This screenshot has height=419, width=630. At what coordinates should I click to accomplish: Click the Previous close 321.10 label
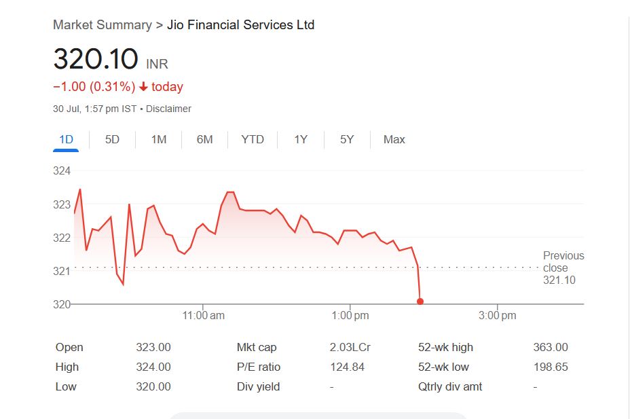563,268
